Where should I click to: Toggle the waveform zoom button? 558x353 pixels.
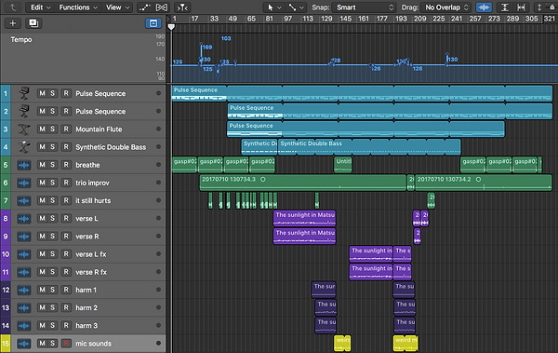[x=484, y=7]
